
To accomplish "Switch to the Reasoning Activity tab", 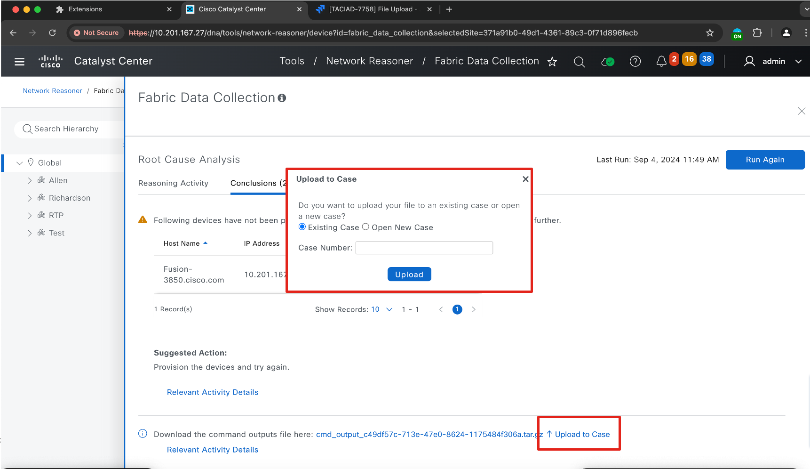I will (x=173, y=183).
